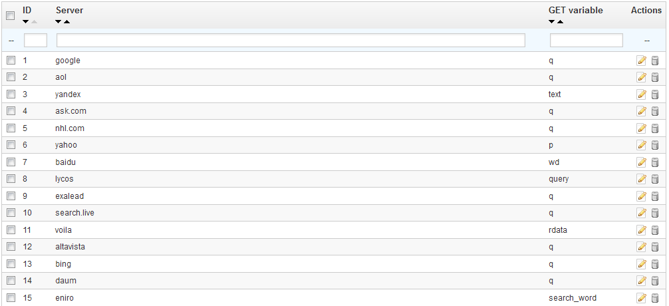The image size is (669, 306).
Task: Check the box next to lycos
Action: click(11, 179)
